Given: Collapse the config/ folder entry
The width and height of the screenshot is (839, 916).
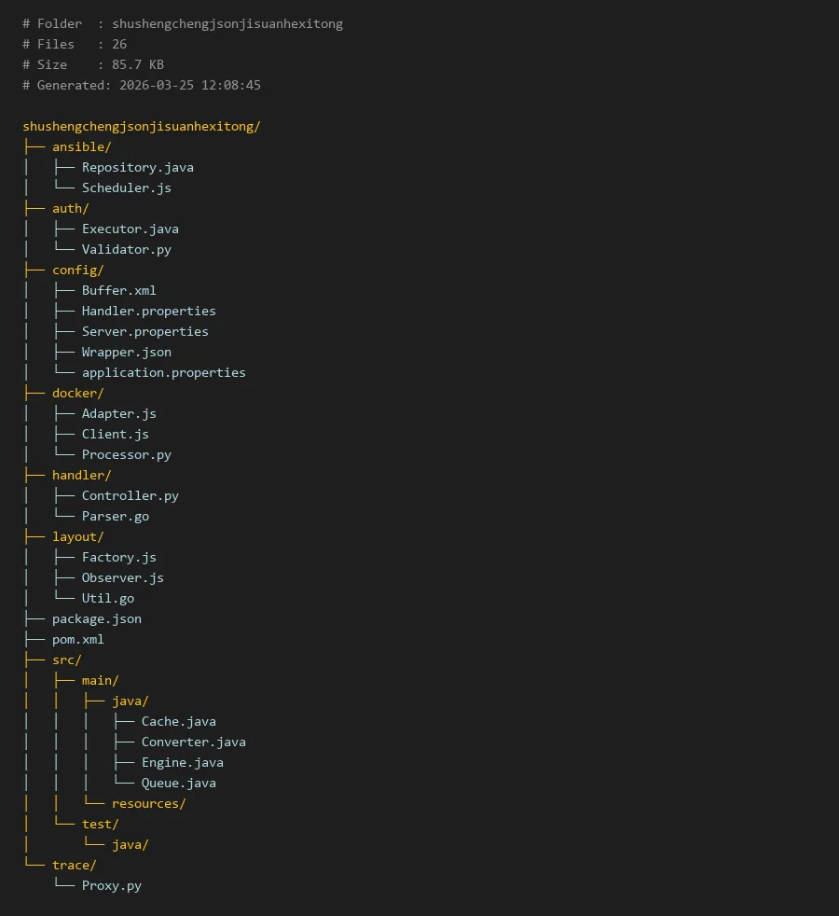Looking at the screenshot, I should click(x=77, y=270).
